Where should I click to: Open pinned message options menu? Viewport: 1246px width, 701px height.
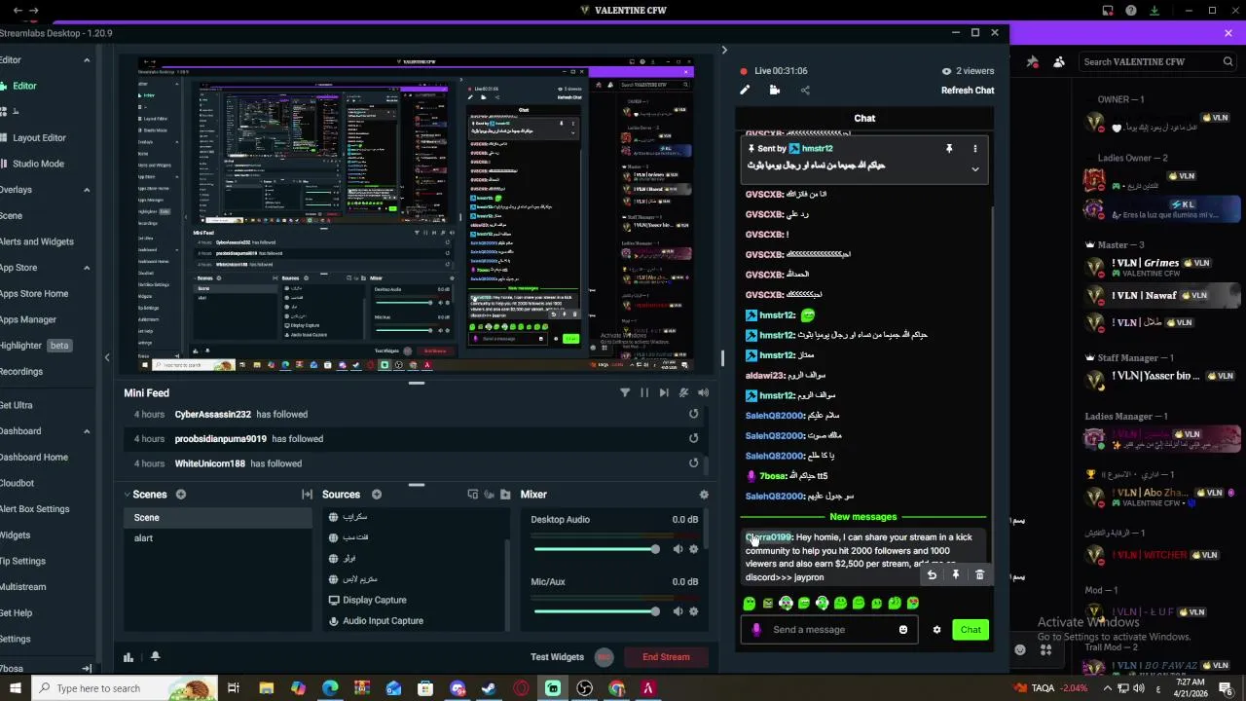[x=974, y=149]
